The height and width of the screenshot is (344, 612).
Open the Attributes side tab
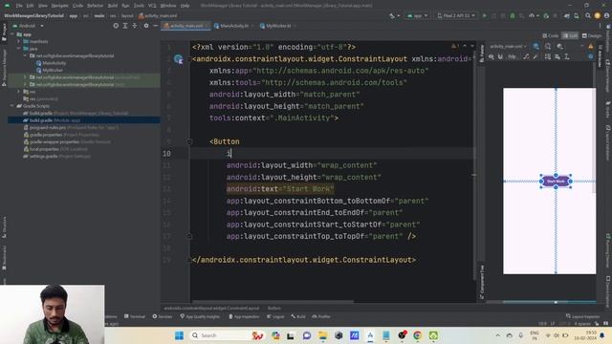(600, 55)
